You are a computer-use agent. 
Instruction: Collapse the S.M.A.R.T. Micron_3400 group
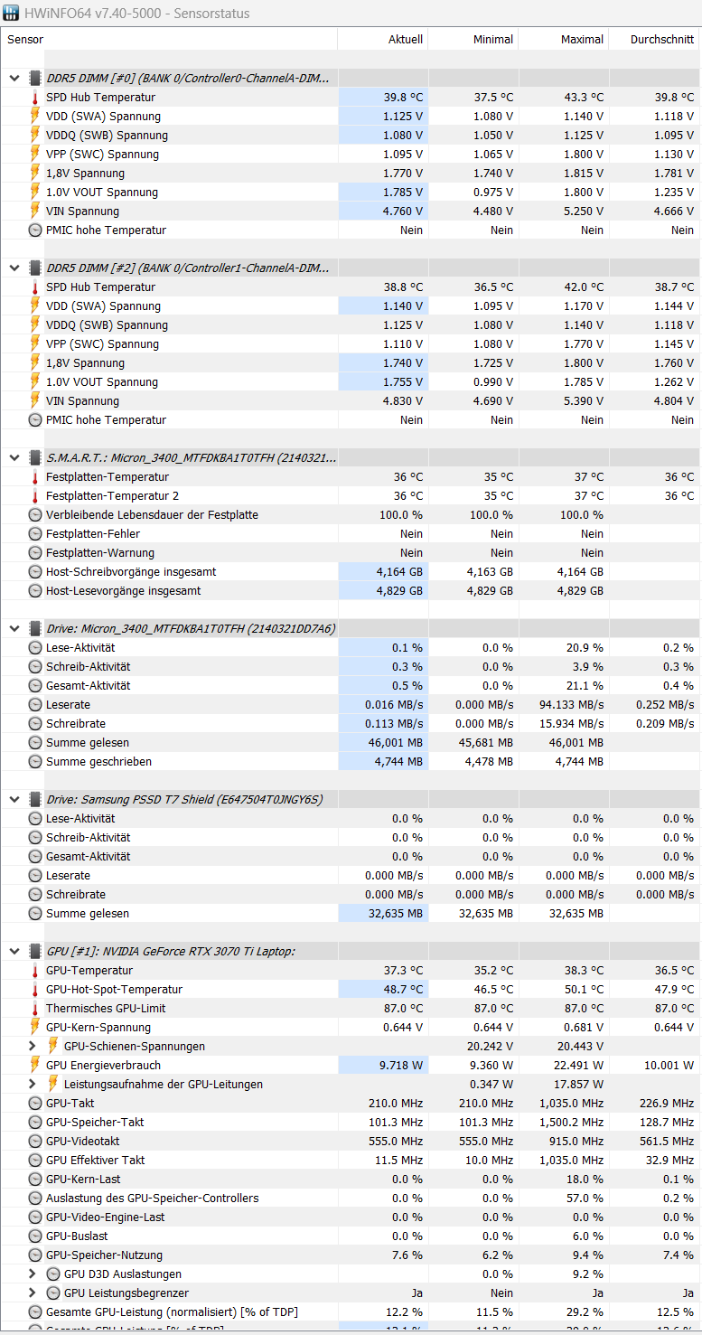coord(14,458)
